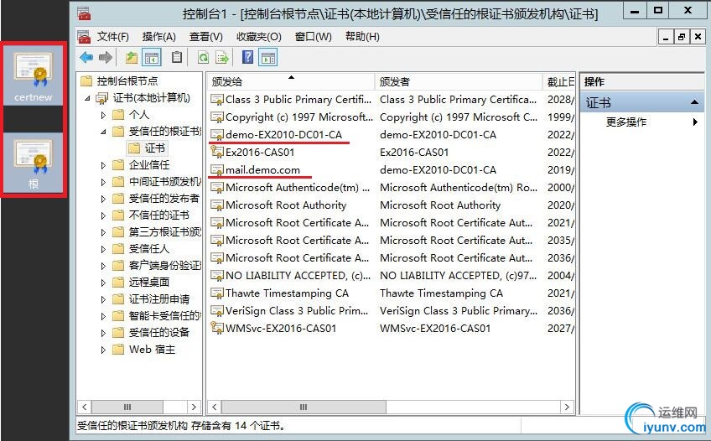
Task: Click the folder icon beside 远程桌面
Action: click(x=118, y=282)
